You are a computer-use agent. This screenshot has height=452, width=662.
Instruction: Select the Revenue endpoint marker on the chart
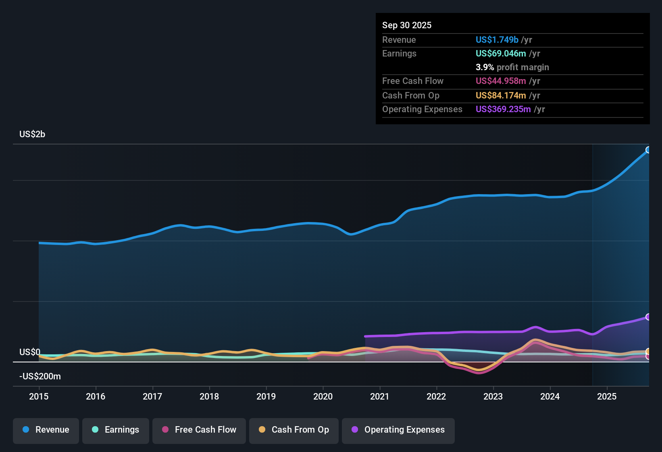pyautogui.click(x=648, y=150)
